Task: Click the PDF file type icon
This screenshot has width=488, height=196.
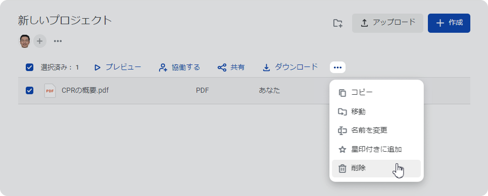Action: (x=50, y=91)
